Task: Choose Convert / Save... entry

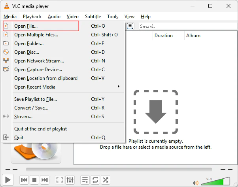Action: point(63,108)
